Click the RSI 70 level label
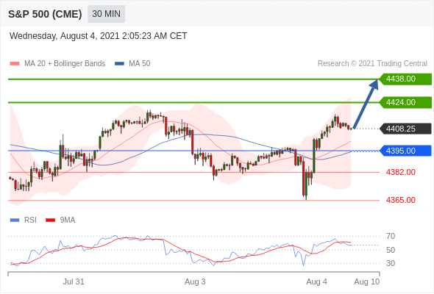 [x=391, y=236]
